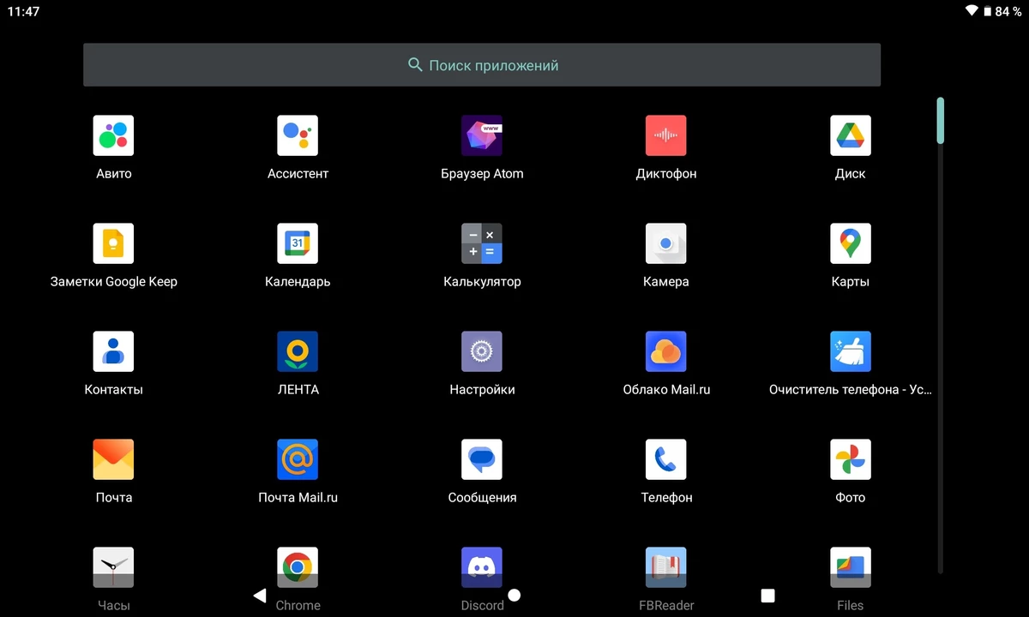Open the Почта envelope app
The width and height of the screenshot is (1029, 617).
click(x=113, y=459)
